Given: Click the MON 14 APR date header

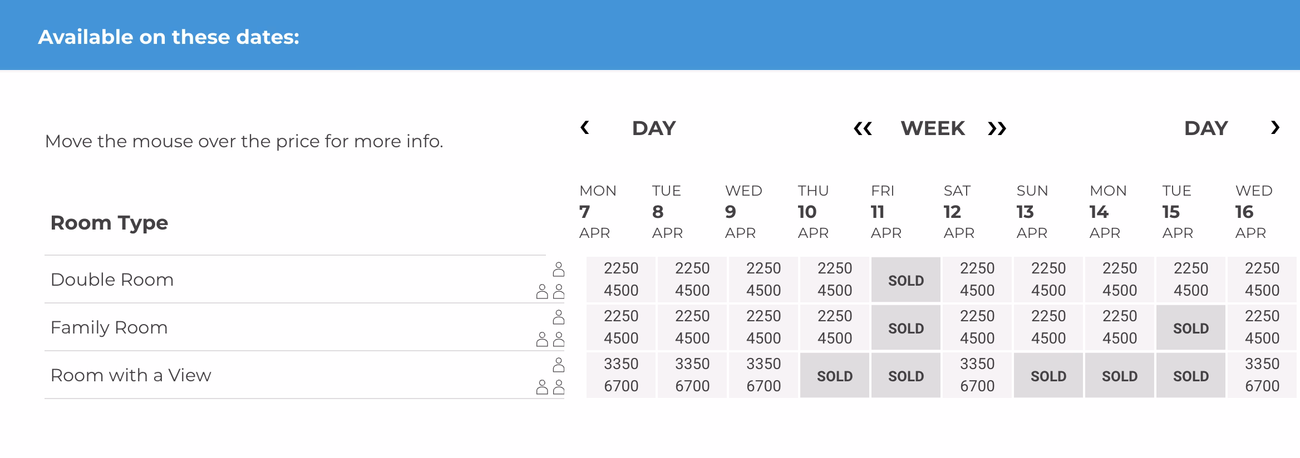Looking at the screenshot, I should 1108,212.
